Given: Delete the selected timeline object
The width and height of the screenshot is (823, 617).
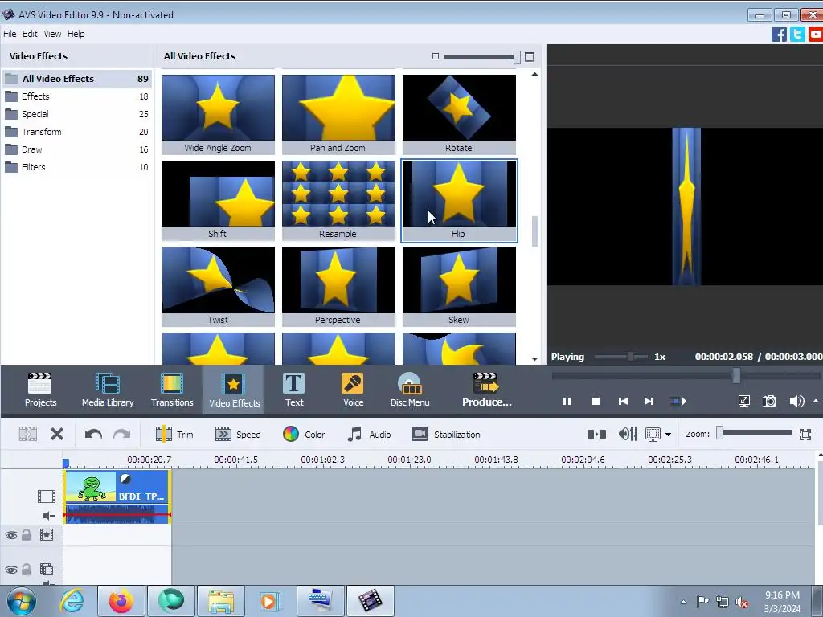Looking at the screenshot, I should coord(57,434).
